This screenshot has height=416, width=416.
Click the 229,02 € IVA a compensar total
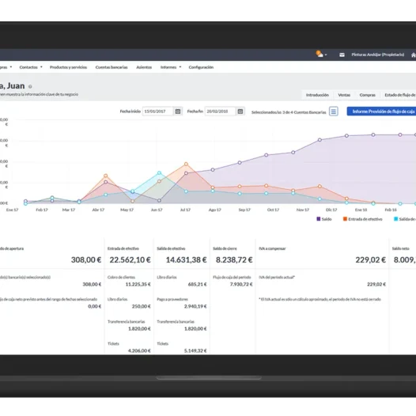click(371, 259)
